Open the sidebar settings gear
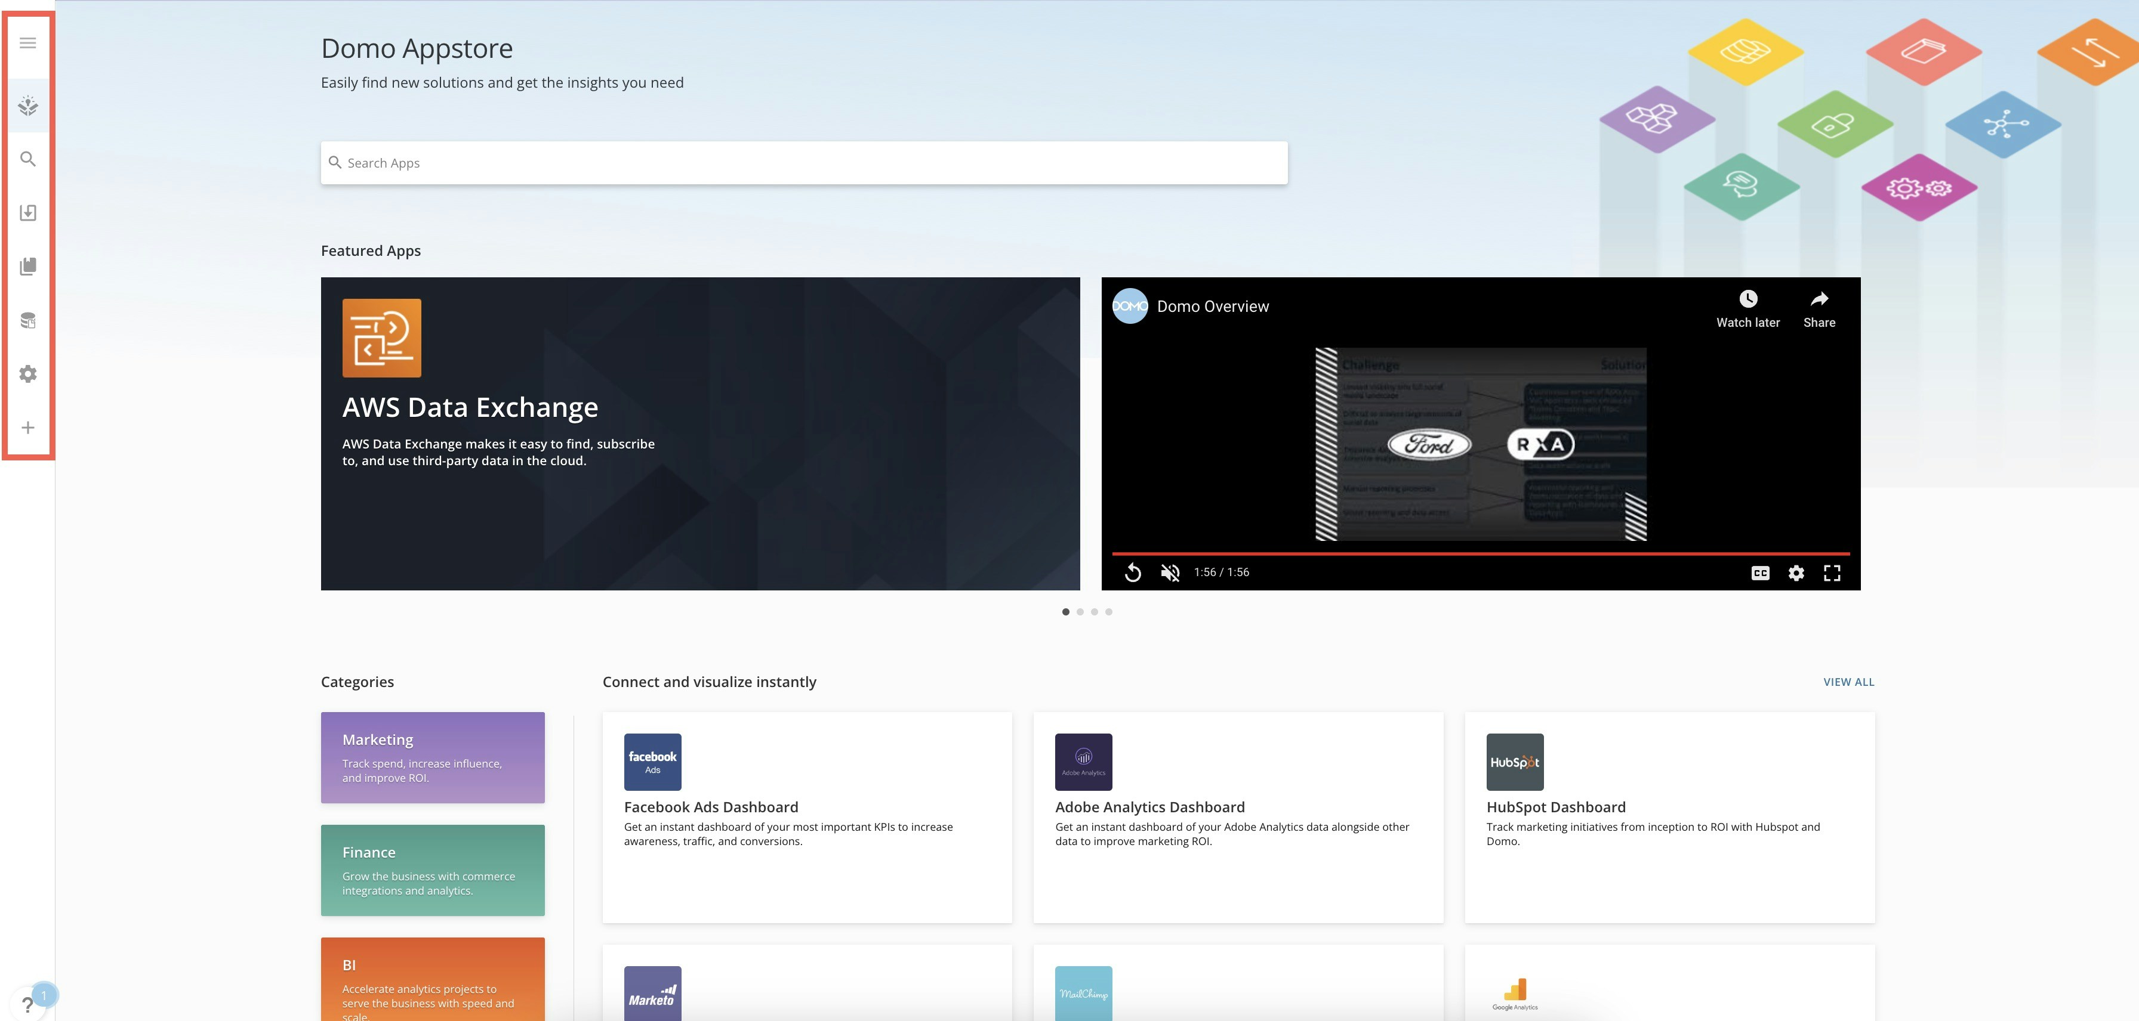Screen dimensions: 2139x1021 tap(27, 374)
